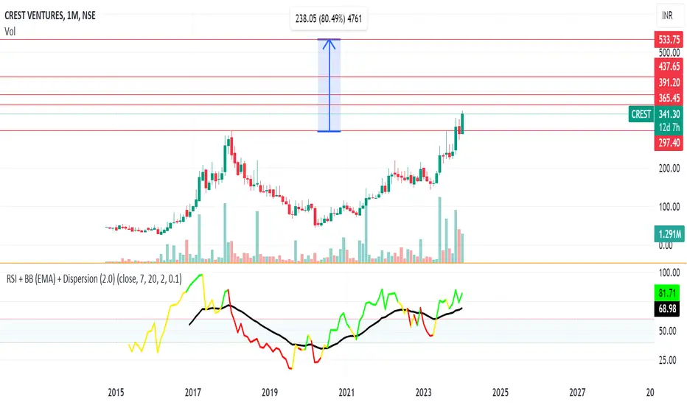Click the 2021 time axis label

pyautogui.click(x=346, y=392)
